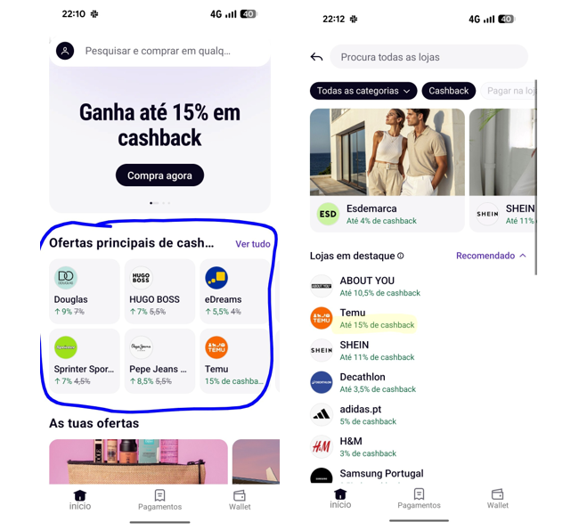
Task: Open the Ver tudo link
Action: (253, 244)
